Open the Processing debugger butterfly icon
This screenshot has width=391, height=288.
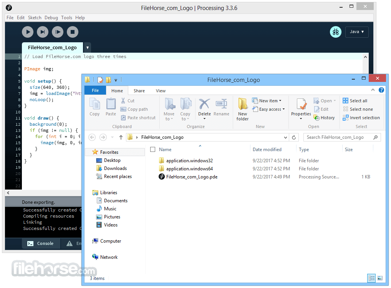pyautogui.click(x=335, y=32)
